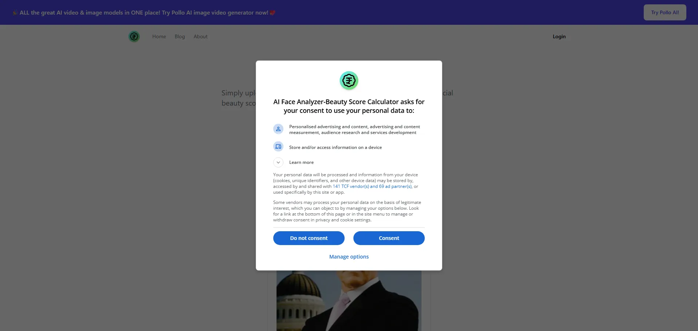Open the Blog menu item

[x=180, y=36]
